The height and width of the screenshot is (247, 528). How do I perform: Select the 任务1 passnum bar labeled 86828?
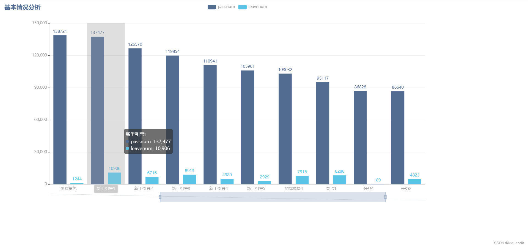[360, 138]
